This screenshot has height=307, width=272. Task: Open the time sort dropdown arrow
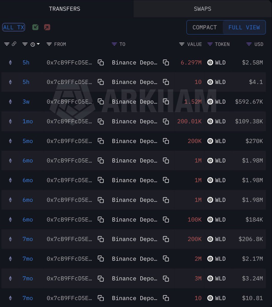point(38,44)
